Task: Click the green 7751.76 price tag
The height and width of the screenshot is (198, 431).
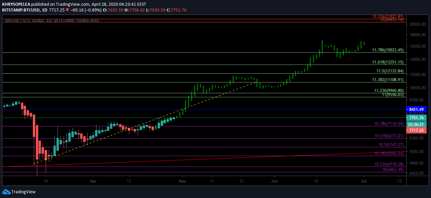Action: coord(416,118)
